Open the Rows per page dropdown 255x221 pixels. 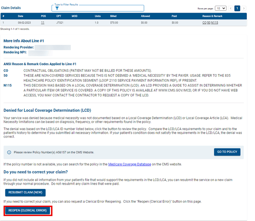tap(220, 8)
